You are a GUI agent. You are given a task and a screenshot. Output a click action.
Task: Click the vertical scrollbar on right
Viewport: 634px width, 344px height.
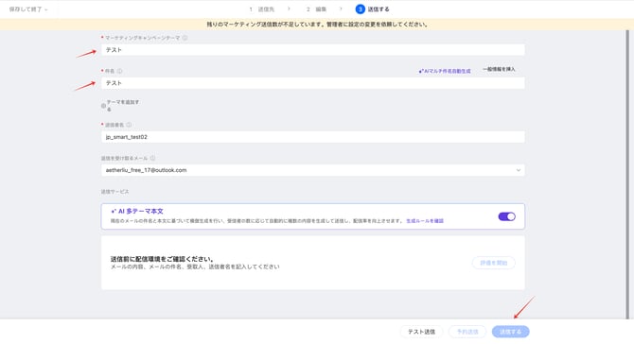pyautogui.click(x=628, y=175)
